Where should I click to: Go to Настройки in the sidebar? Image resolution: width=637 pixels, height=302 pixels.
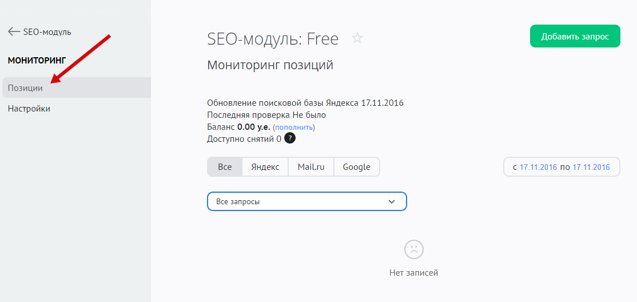[29, 109]
